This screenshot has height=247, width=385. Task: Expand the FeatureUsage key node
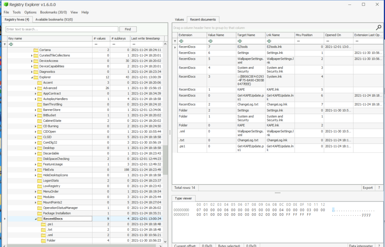[x=36, y=164]
